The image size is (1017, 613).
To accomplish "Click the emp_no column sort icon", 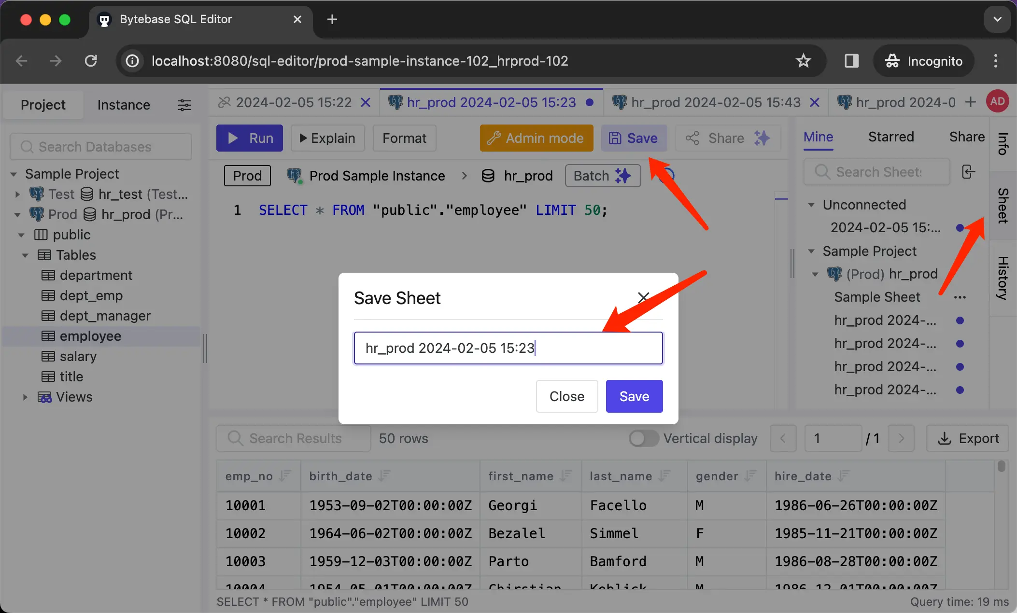I will pyautogui.click(x=285, y=476).
